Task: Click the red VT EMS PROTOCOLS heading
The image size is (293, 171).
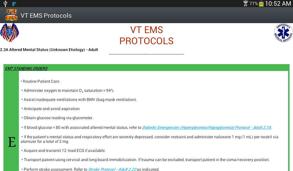Action: 146,35
